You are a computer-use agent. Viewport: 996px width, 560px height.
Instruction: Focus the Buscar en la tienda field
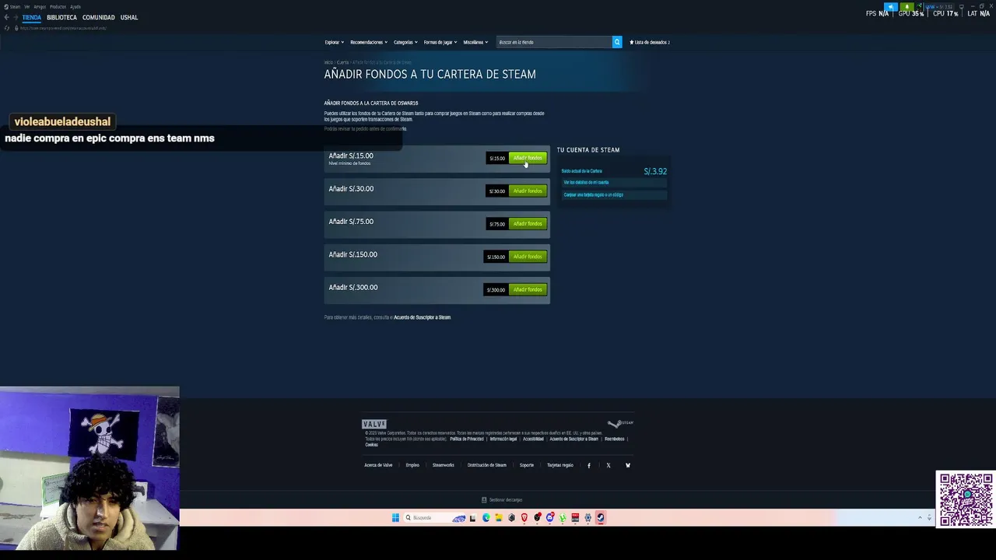[554, 42]
